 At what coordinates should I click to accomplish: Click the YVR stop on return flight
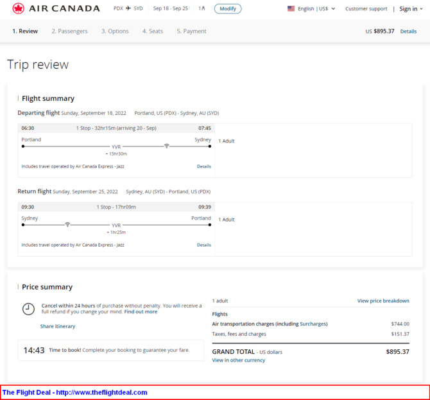(116, 225)
